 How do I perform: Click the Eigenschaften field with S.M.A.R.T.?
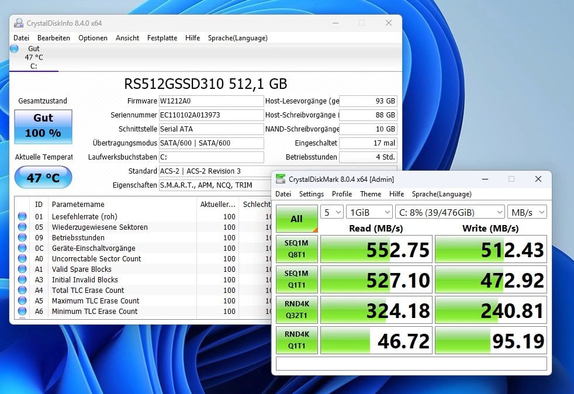pyautogui.click(x=215, y=185)
